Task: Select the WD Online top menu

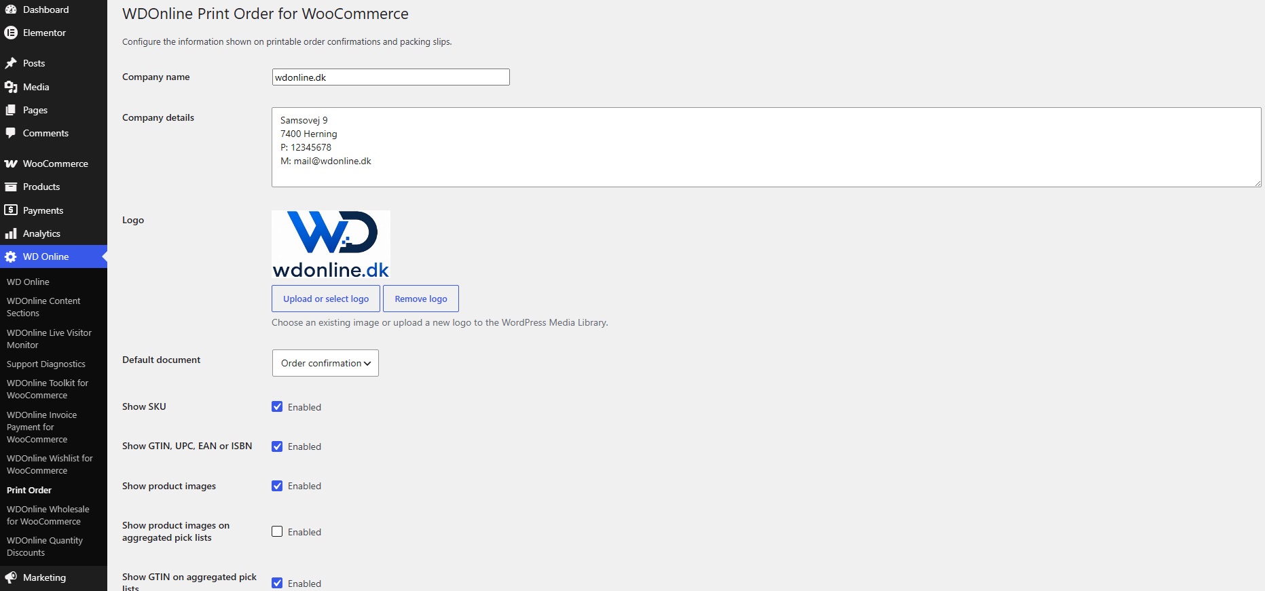Action: [x=54, y=256]
